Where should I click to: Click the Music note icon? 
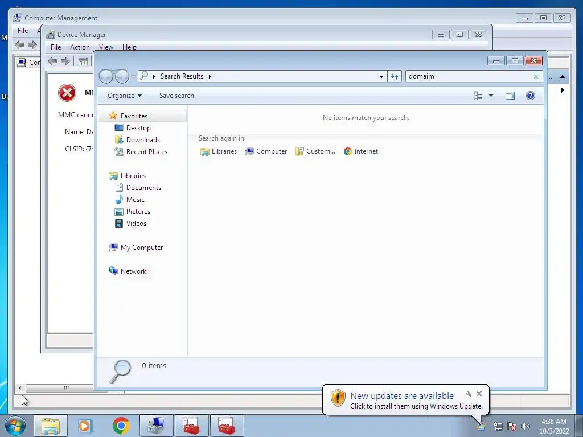pyautogui.click(x=119, y=200)
